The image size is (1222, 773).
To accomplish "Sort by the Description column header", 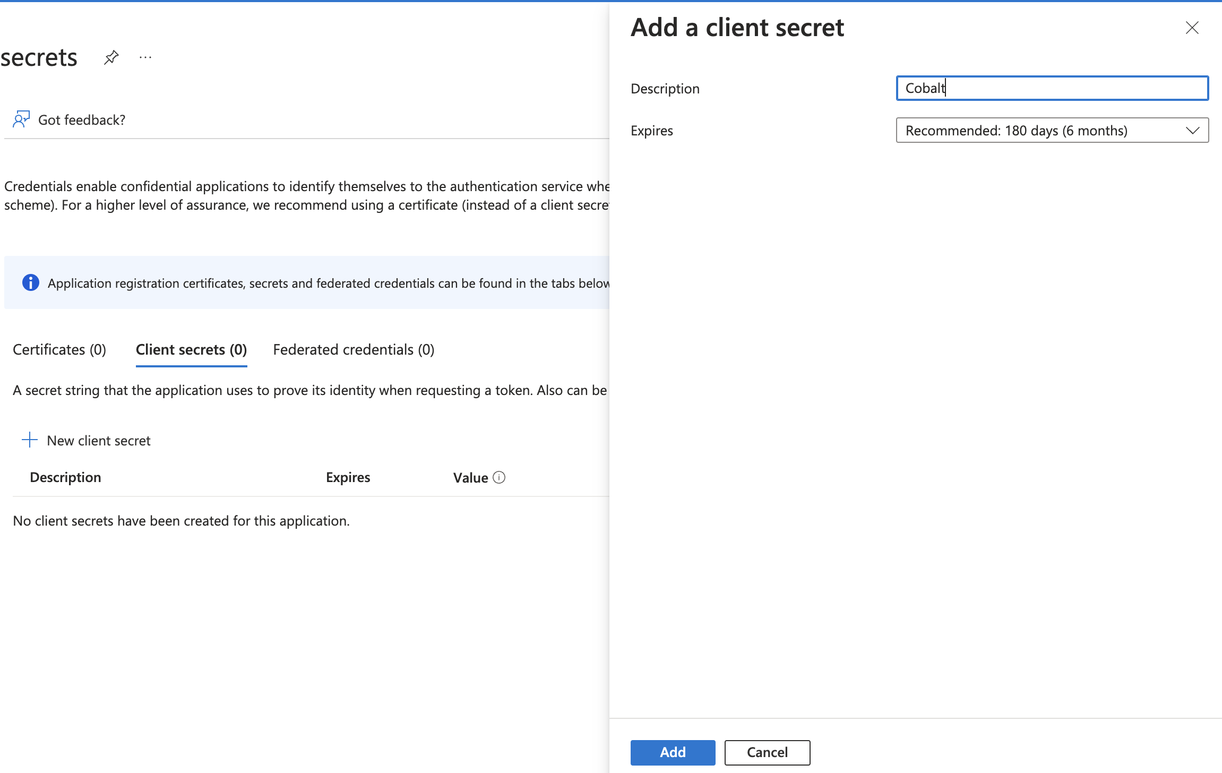I will [x=65, y=477].
